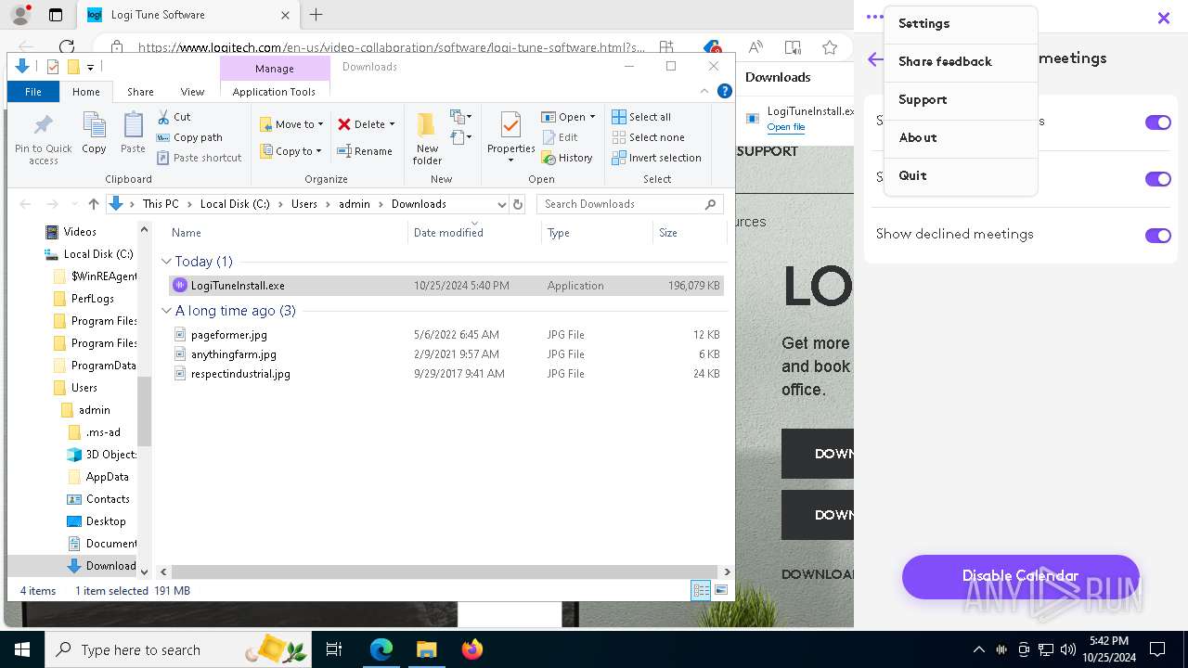Choose Settings in Logi Tune menu

coord(961,24)
